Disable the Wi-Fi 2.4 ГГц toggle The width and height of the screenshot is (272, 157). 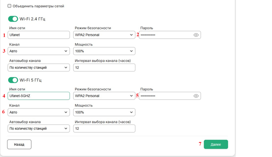click(x=13, y=19)
